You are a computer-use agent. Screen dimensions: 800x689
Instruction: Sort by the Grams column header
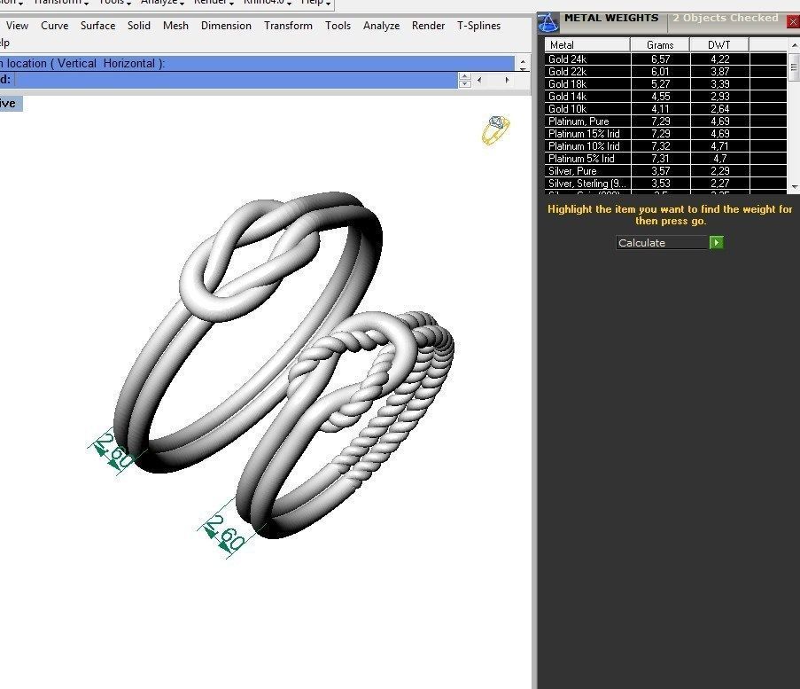(x=660, y=45)
